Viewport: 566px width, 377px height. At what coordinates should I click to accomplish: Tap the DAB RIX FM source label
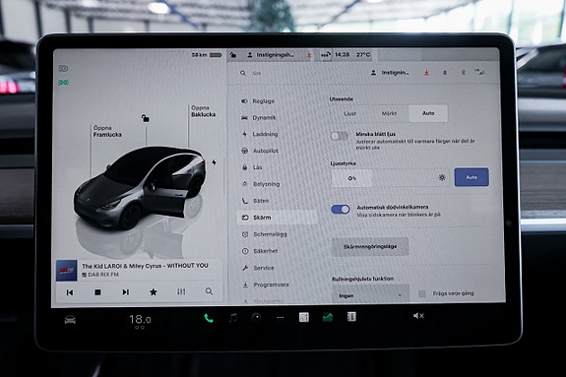100,275
